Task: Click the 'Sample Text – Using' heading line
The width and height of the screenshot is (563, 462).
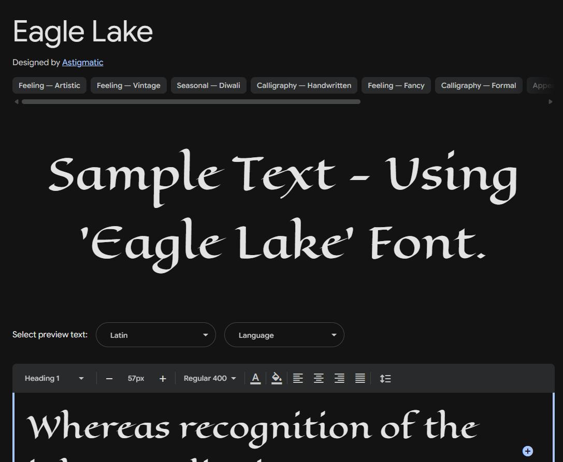Action: tap(283, 177)
